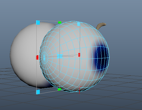The image size is (142, 110).
Task: Click dark blue shading under the back sphere
Action: 48,85
